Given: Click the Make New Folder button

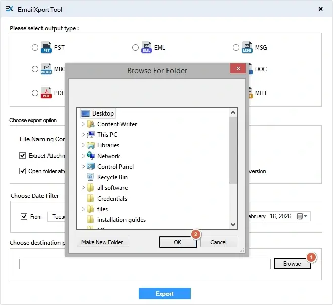Looking at the screenshot, I should [103, 242].
